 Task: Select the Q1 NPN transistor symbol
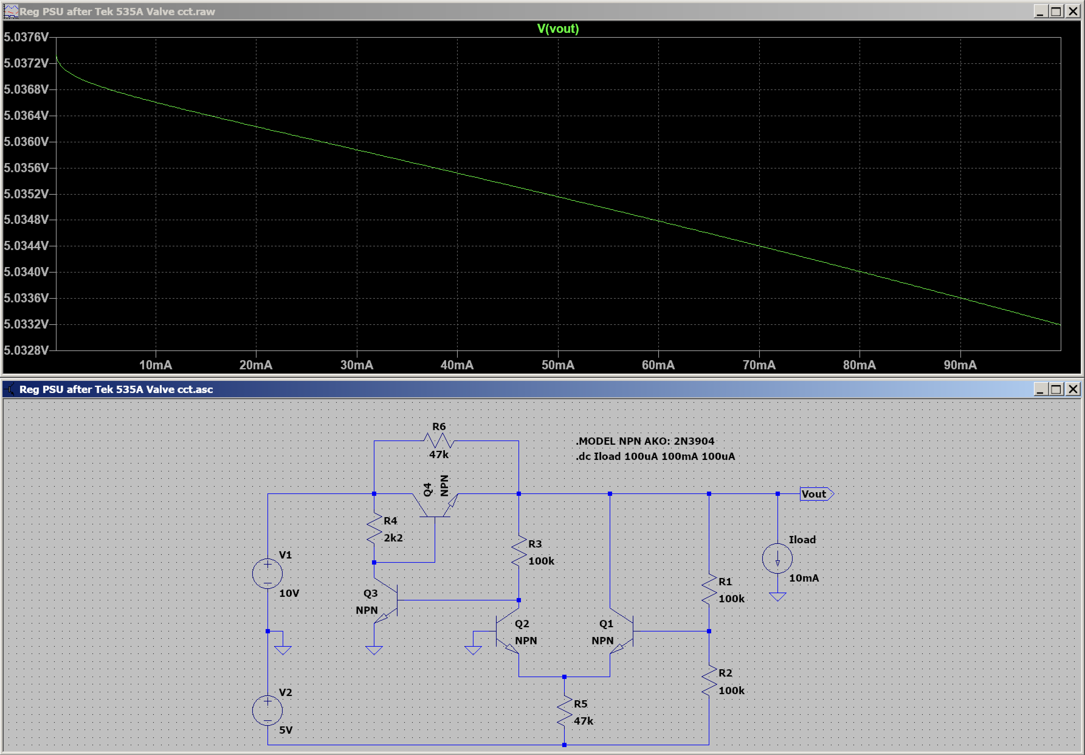(622, 631)
